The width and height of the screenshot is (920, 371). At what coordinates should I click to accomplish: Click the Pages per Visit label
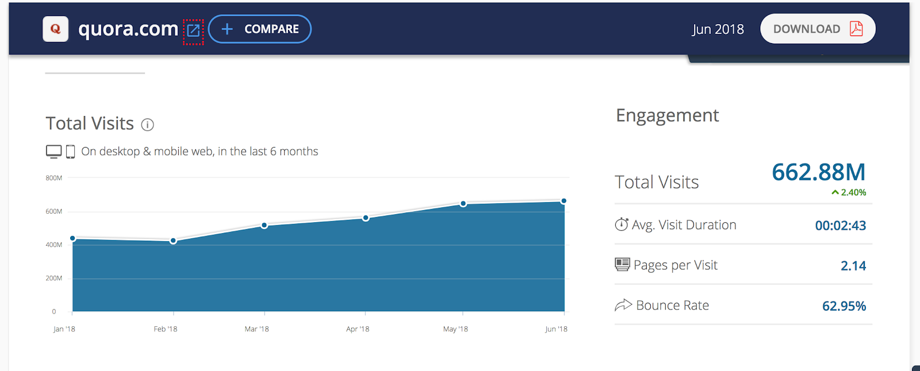676,265
